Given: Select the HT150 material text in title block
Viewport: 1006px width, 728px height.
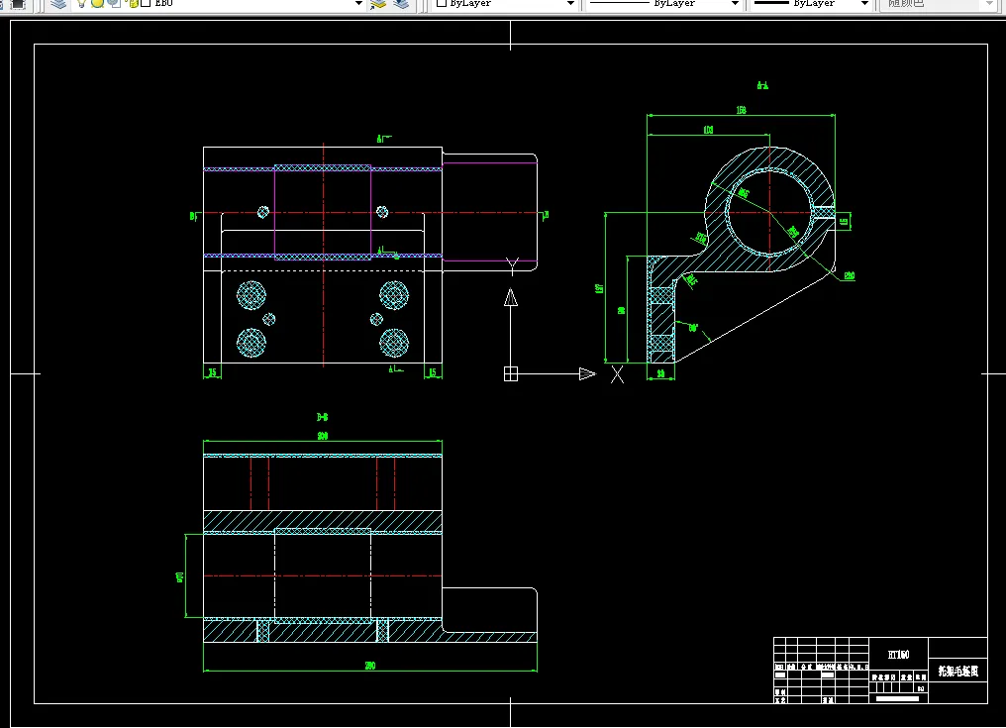Looking at the screenshot, I should (898, 655).
